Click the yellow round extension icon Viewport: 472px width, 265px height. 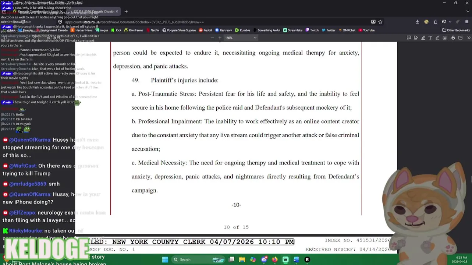[426, 22]
